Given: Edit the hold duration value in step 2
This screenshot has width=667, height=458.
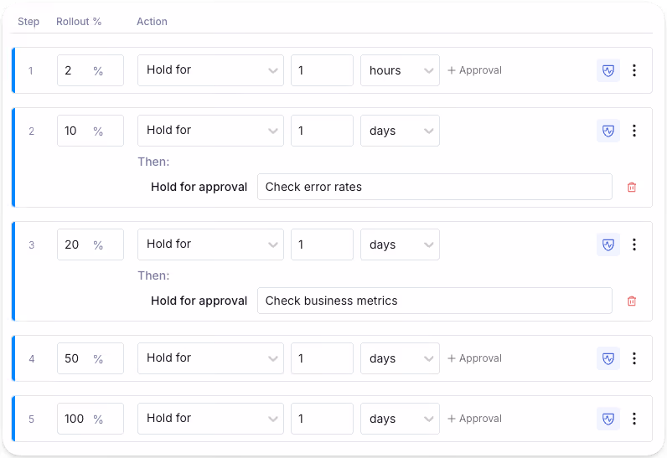Looking at the screenshot, I should [322, 131].
